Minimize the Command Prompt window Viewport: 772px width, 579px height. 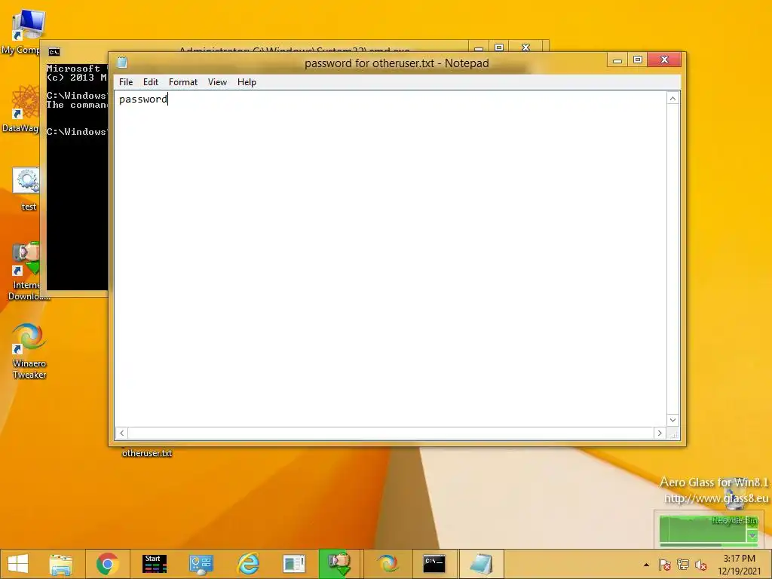pyautogui.click(x=479, y=47)
